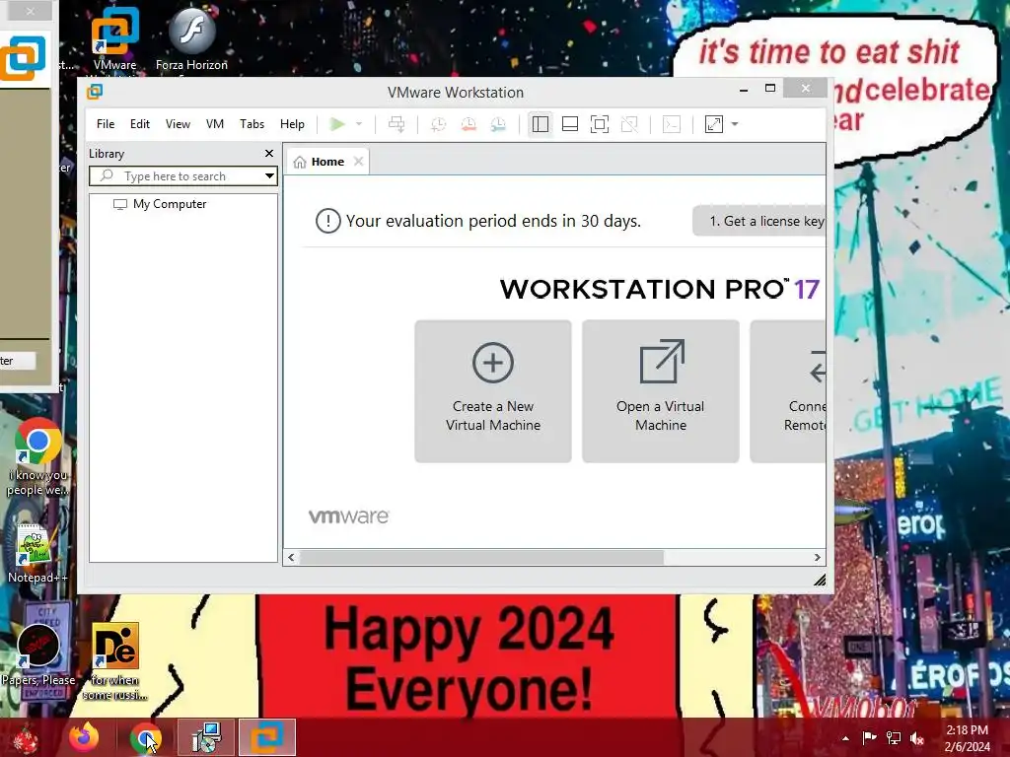Click Send Ctrl+Alt+Del toolbar icon
The width and height of the screenshot is (1010, 757).
point(397,124)
